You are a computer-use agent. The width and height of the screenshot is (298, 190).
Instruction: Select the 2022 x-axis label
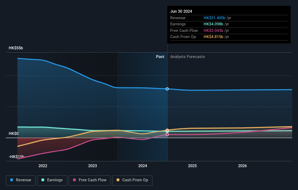pos(43,166)
